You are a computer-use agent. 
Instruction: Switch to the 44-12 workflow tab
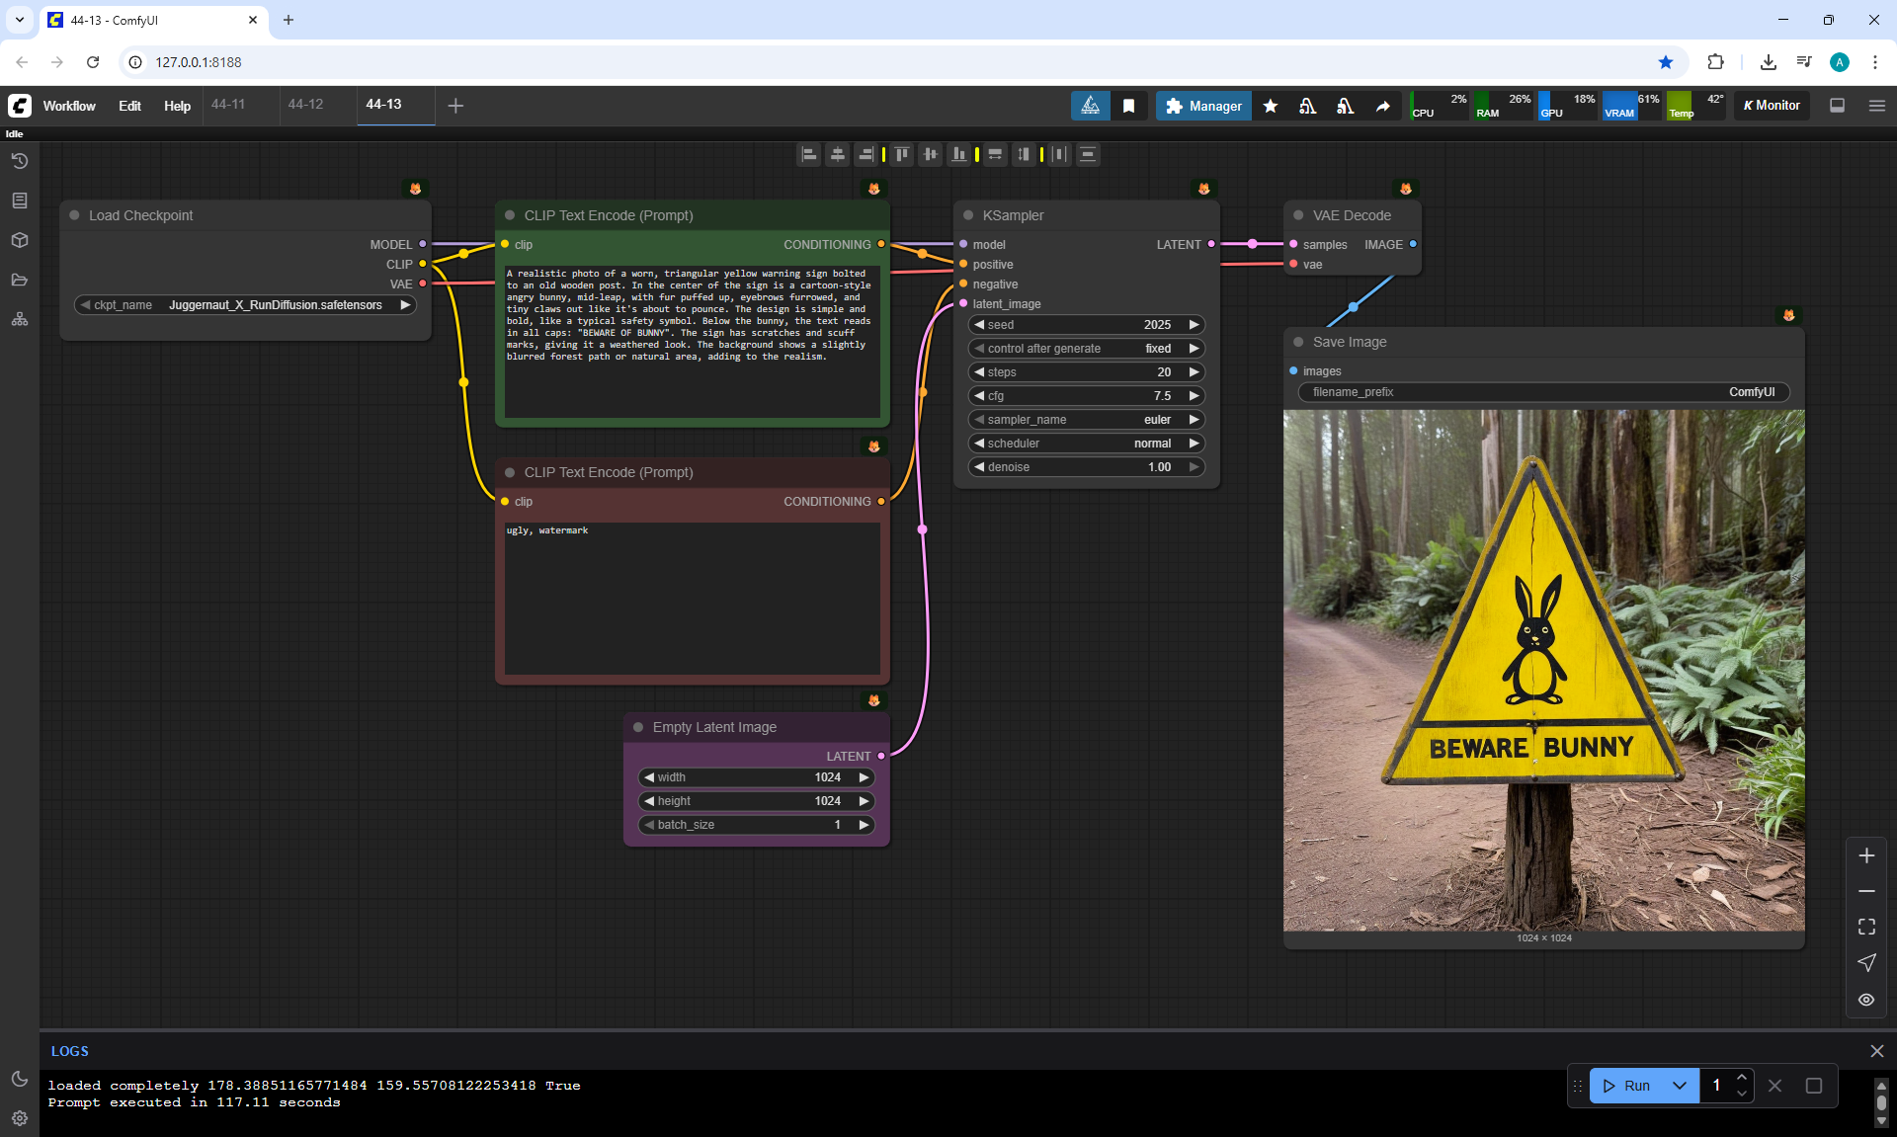[306, 105]
